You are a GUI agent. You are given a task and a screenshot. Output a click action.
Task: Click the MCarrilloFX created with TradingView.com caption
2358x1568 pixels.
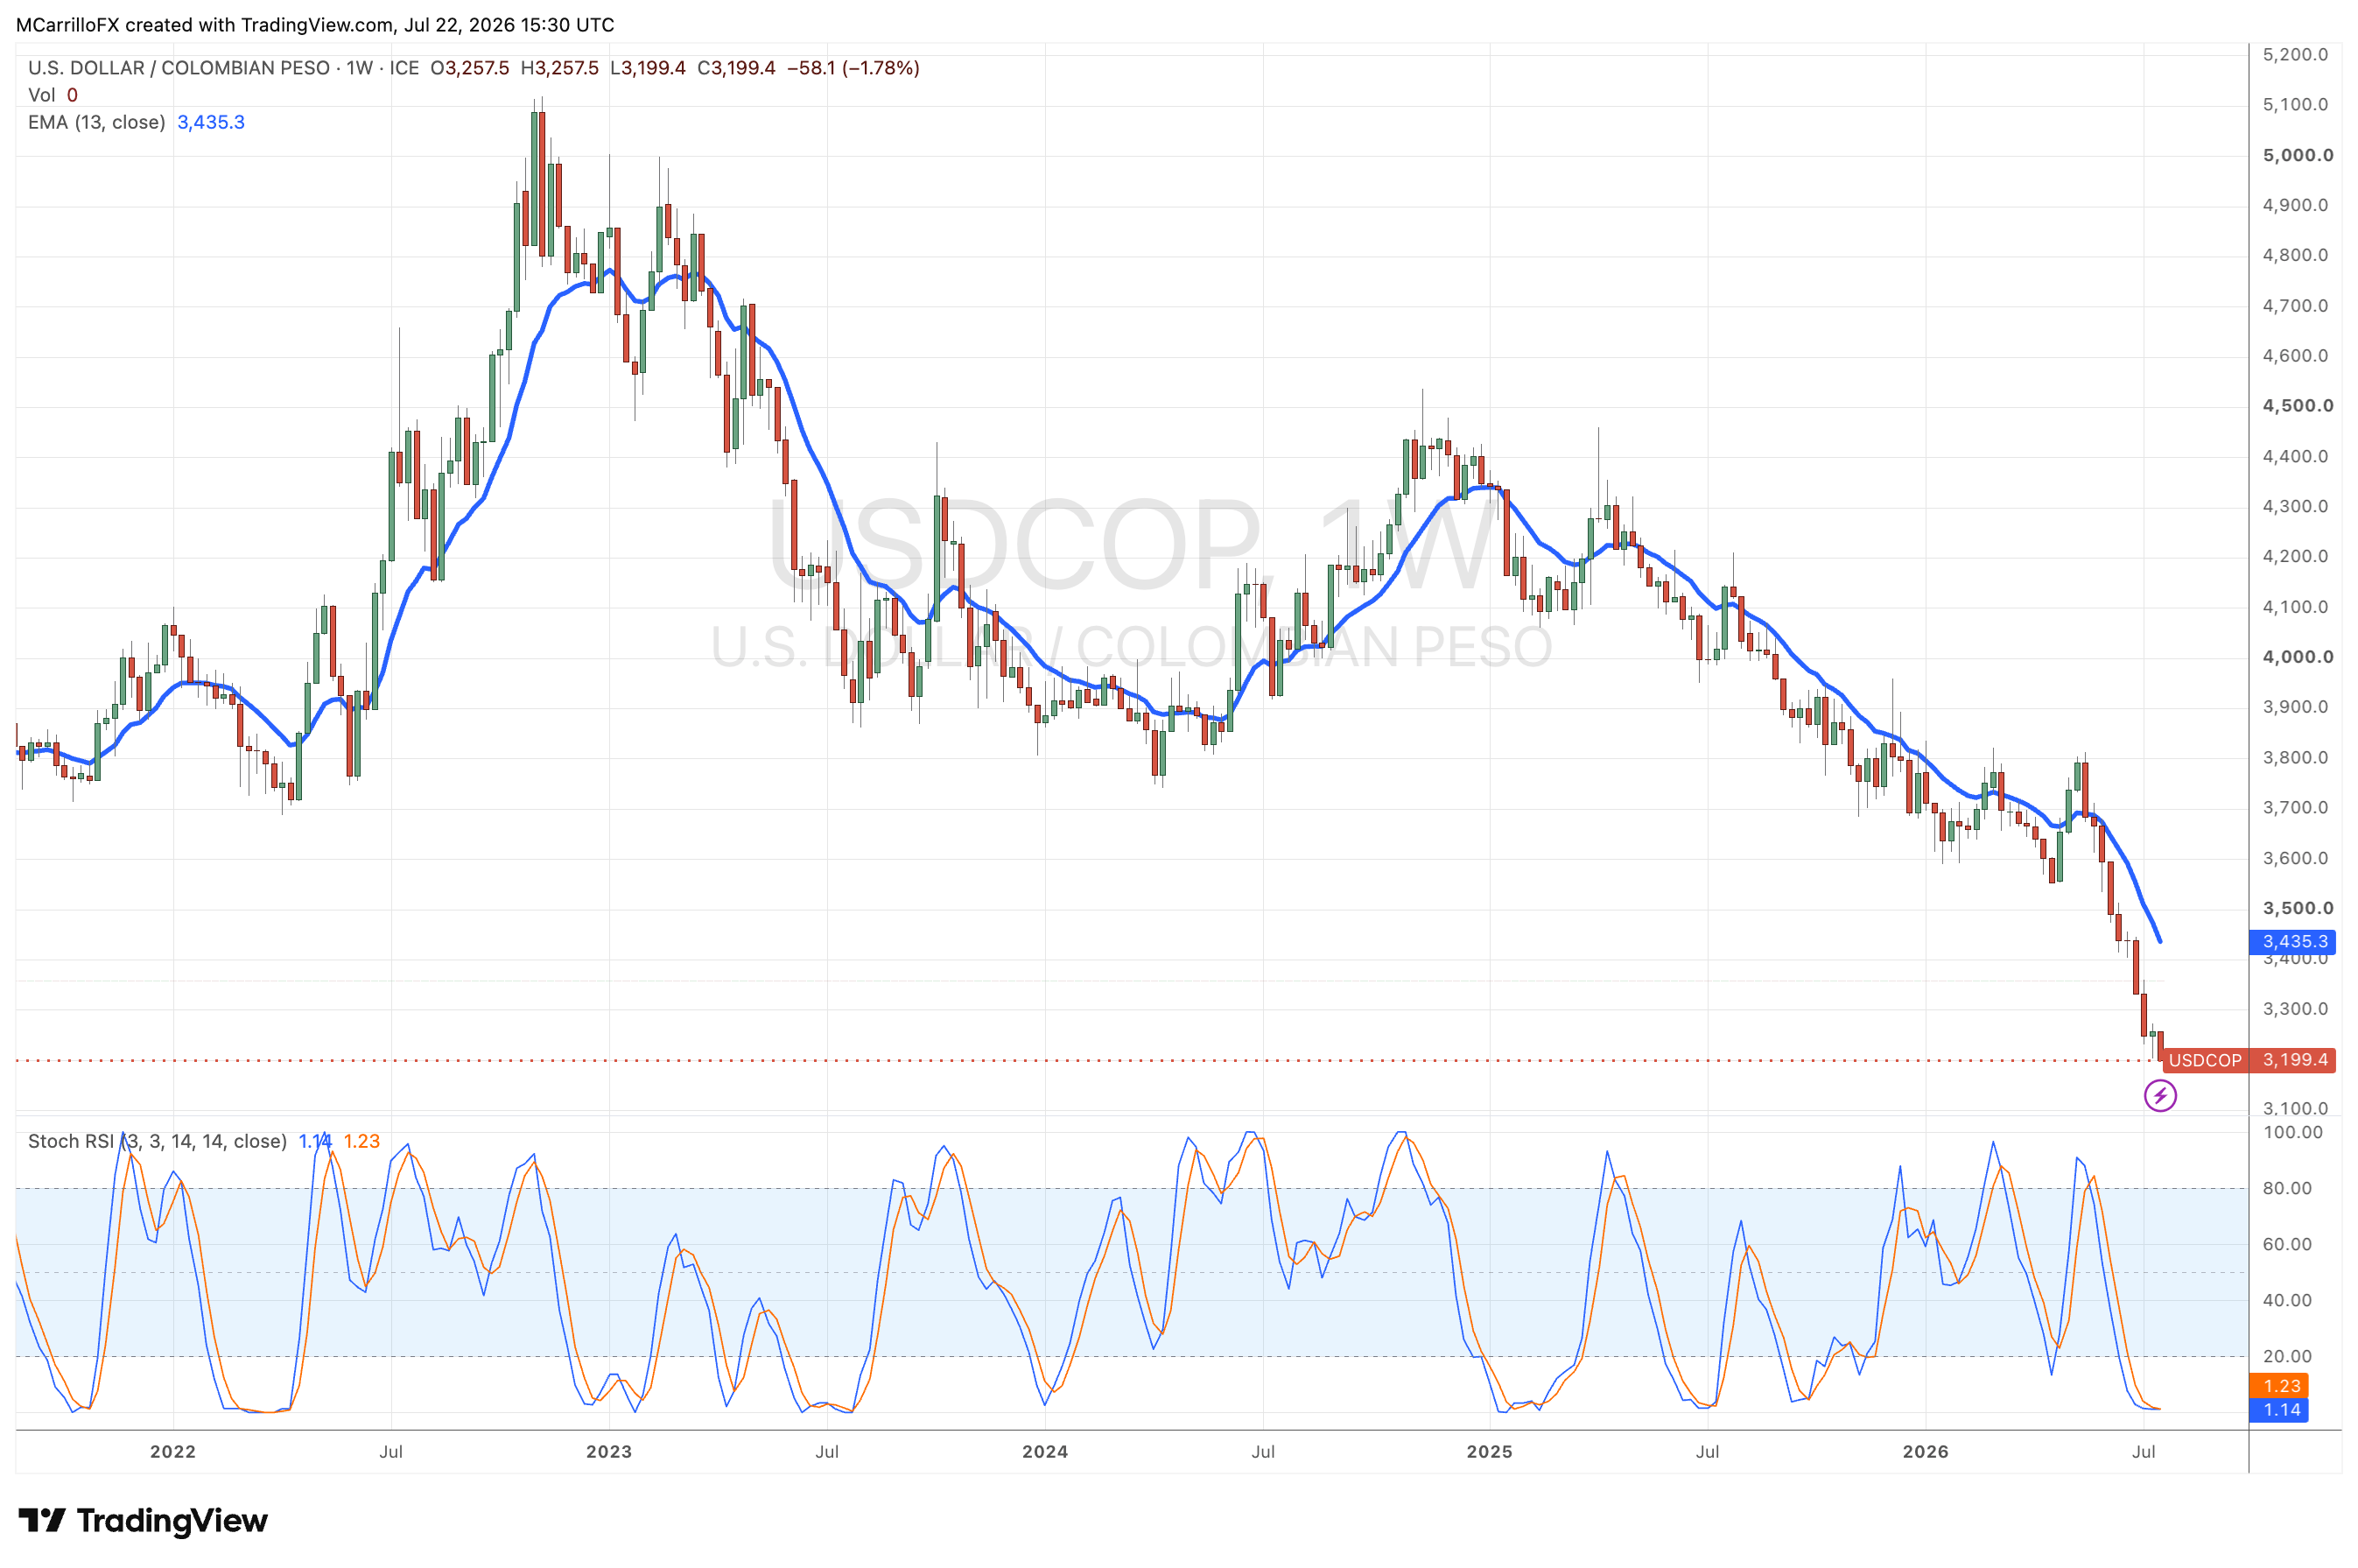[315, 25]
